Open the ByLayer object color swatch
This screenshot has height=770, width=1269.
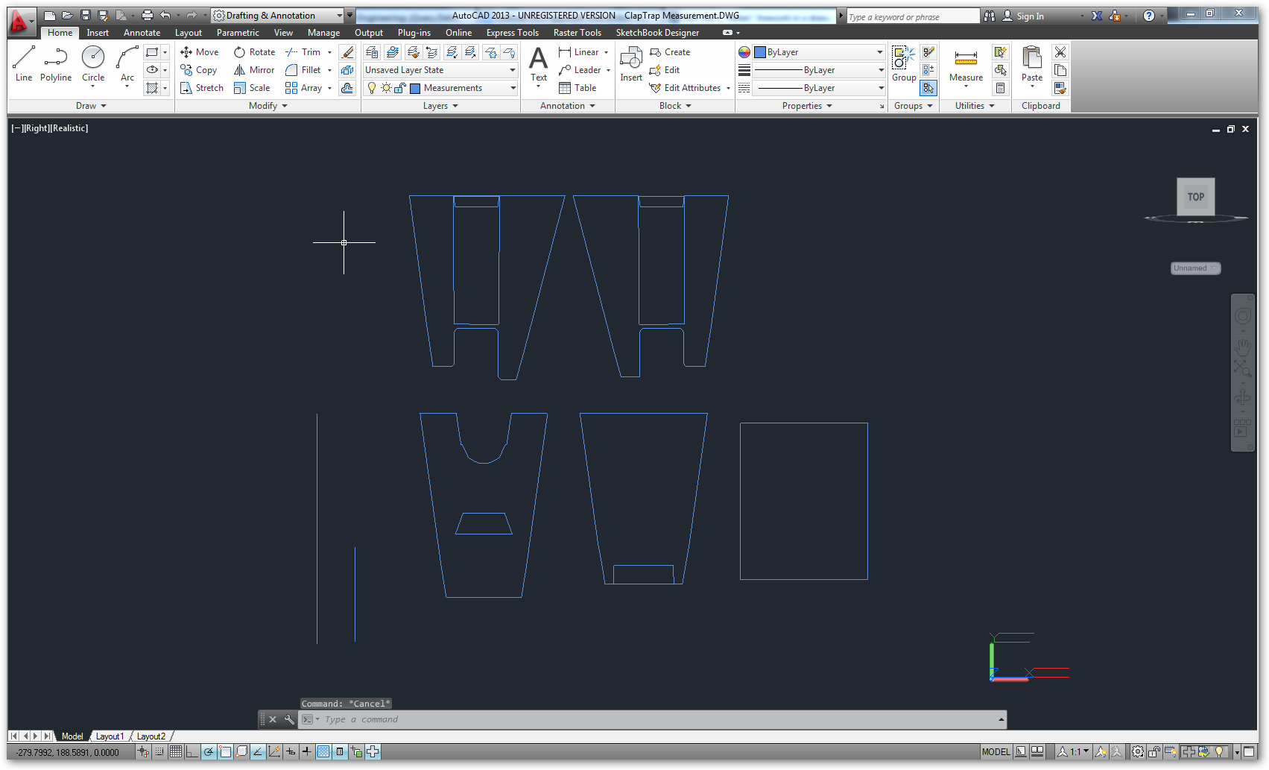(x=817, y=52)
